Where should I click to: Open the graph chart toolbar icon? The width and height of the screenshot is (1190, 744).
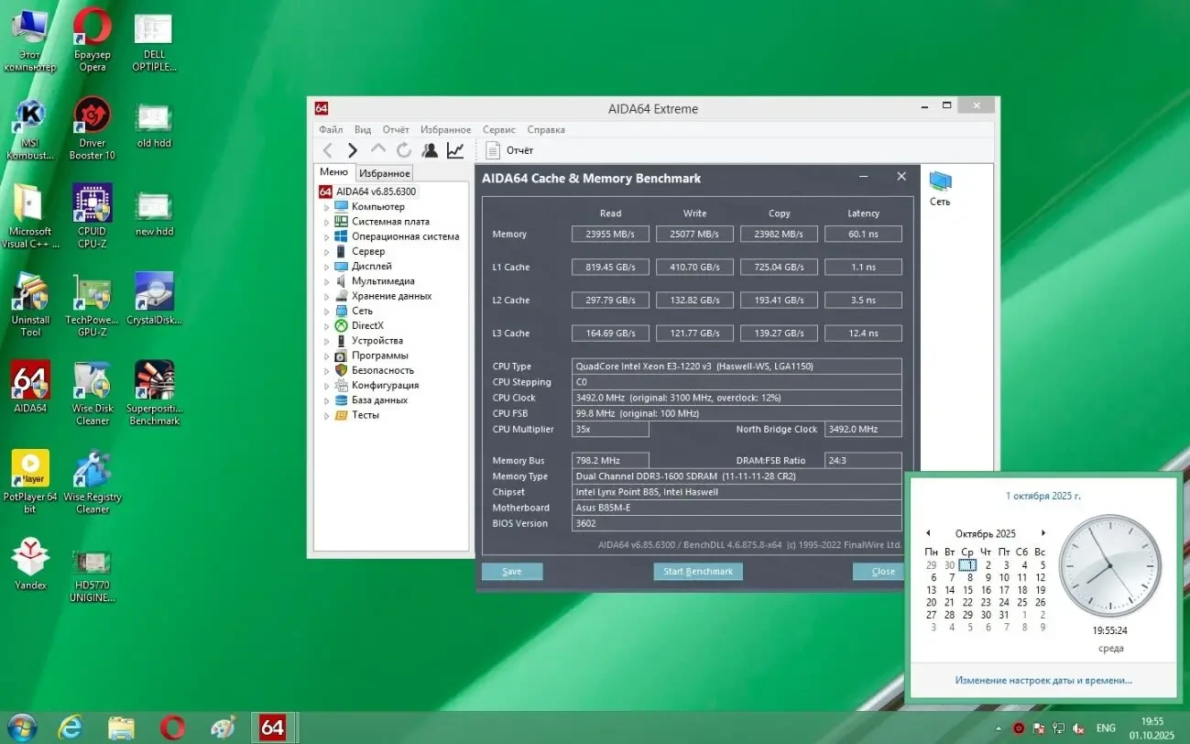tap(455, 150)
